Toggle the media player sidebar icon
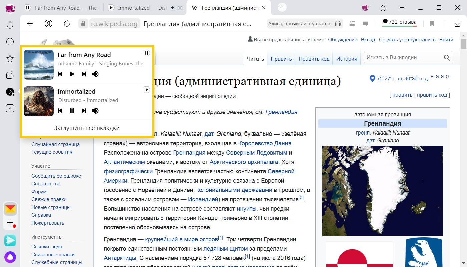Image resolution: width=467 pixels, height=267 pixels. (10, 92)
